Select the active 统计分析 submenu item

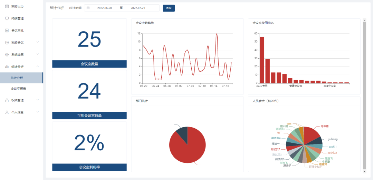[17, 78]
